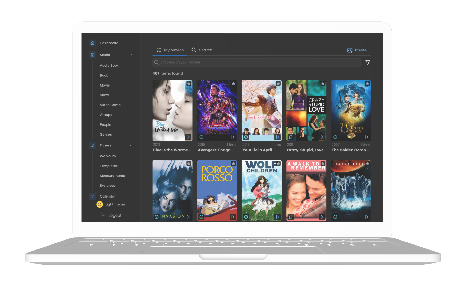The height and width of the screenshot is (288, 476).
Task: Open Show in sidebar
Action: (104, 95)
